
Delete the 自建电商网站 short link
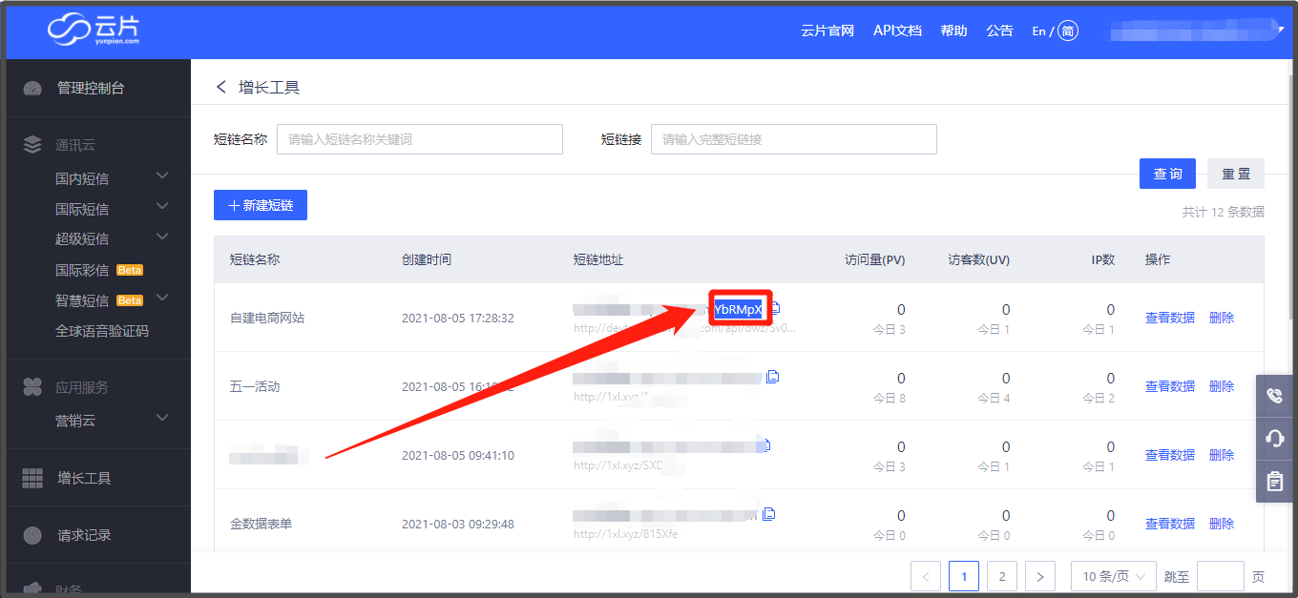(1222, 318)
